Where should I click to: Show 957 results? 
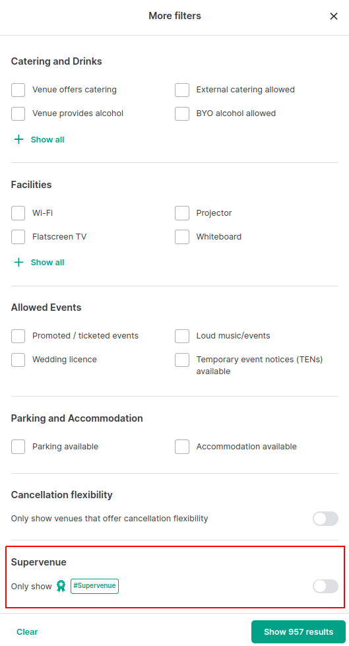[298, 632]
